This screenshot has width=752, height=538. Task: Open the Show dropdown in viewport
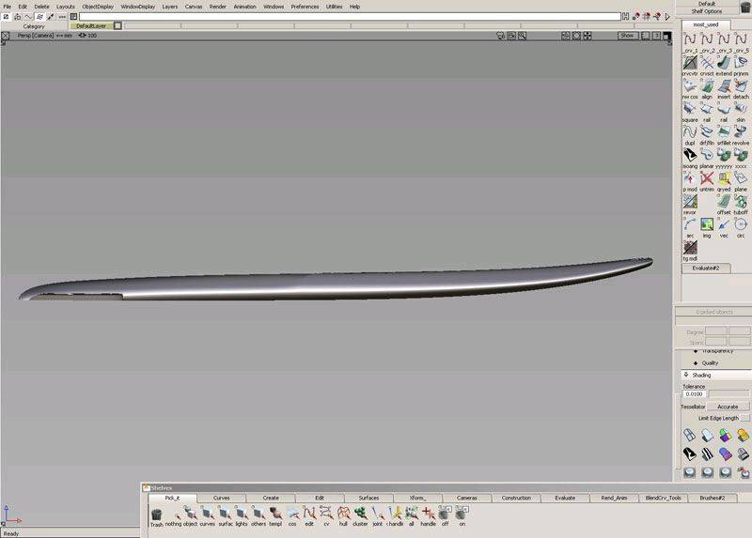coord(627,36)
